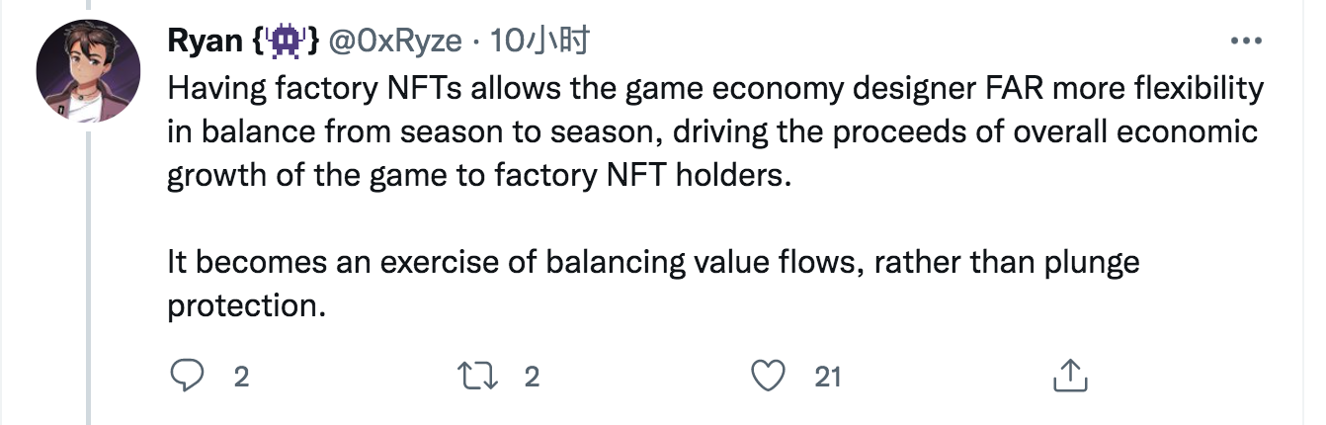Click the display name Ryan
Screen dimensions: 1326x425
click(207, 41)
